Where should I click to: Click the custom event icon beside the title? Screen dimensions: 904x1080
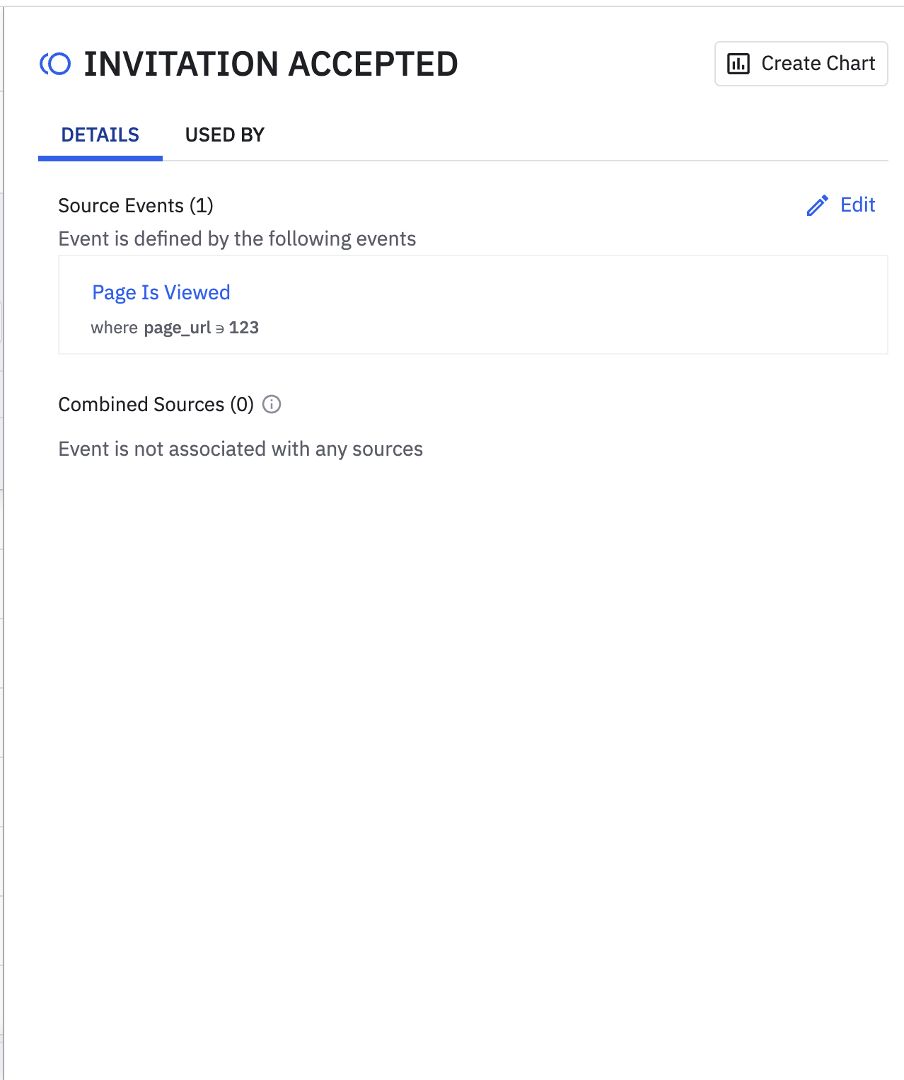click(55, 64)
